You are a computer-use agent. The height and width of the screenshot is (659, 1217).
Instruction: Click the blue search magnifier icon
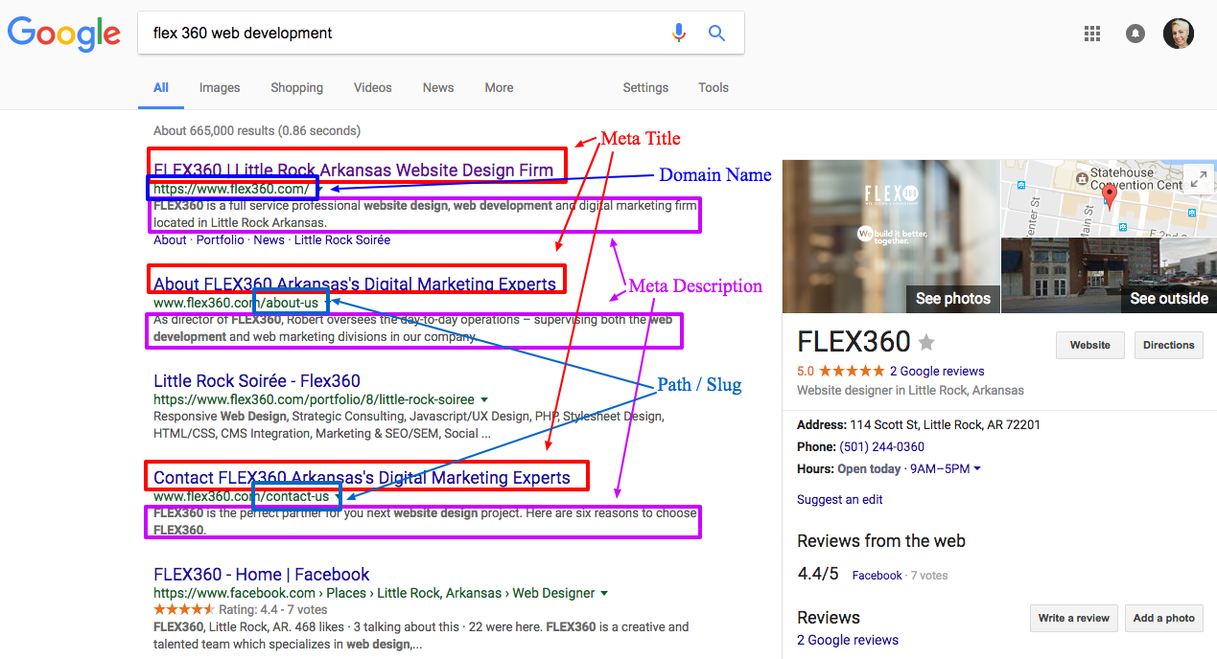point(716,32)
